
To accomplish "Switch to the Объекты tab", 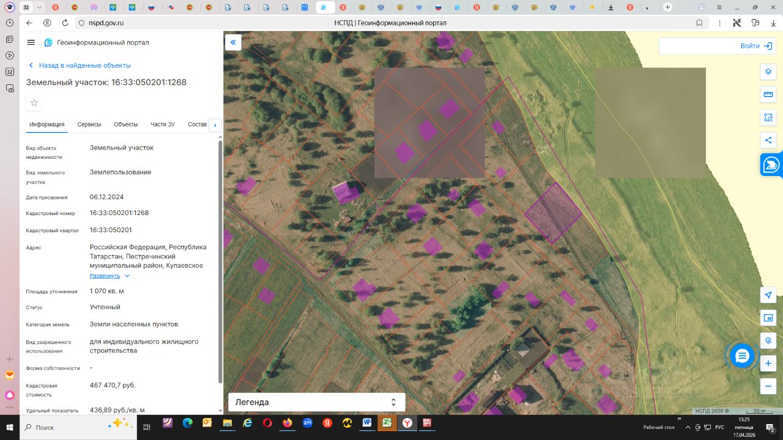I will [x=125, y=124].
